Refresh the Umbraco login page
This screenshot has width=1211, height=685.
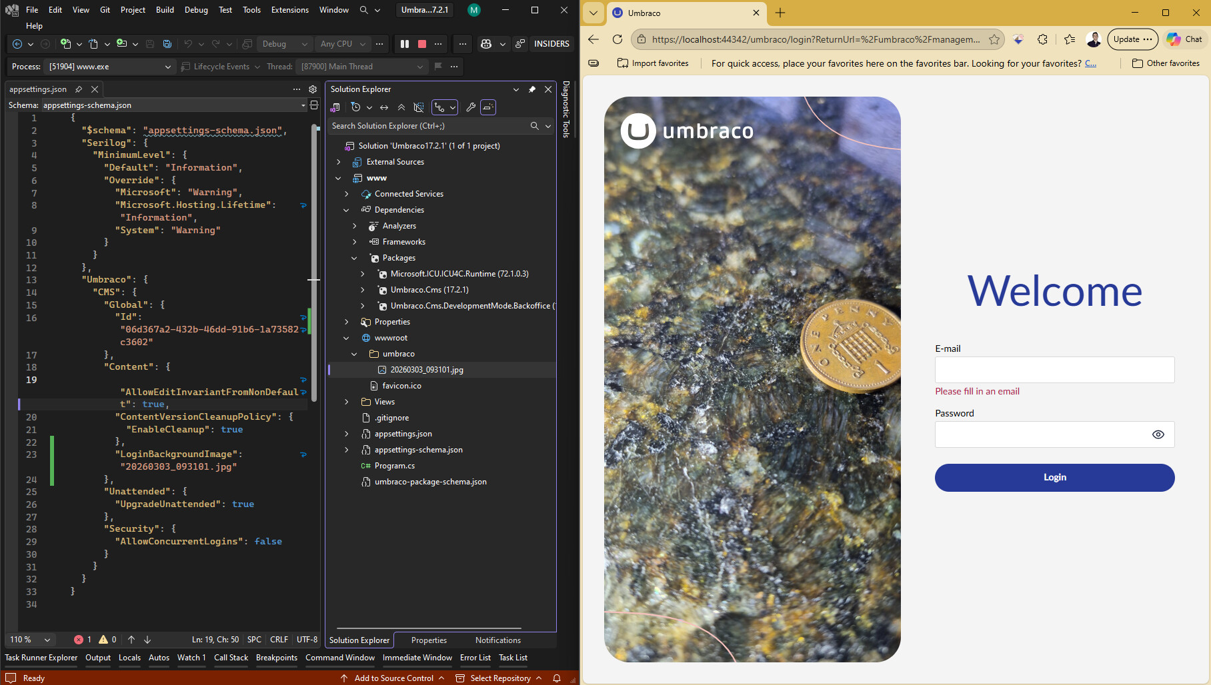[x=618, y=39]
